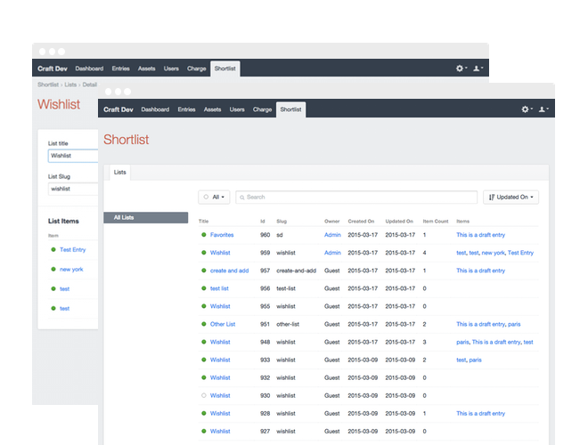Click green status dot of test list row
Image resolution: width=588 pixels, height=445 pixels.
204,288
